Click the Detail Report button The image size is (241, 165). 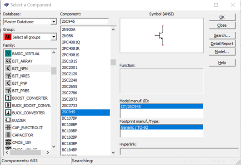pos(222,44)
